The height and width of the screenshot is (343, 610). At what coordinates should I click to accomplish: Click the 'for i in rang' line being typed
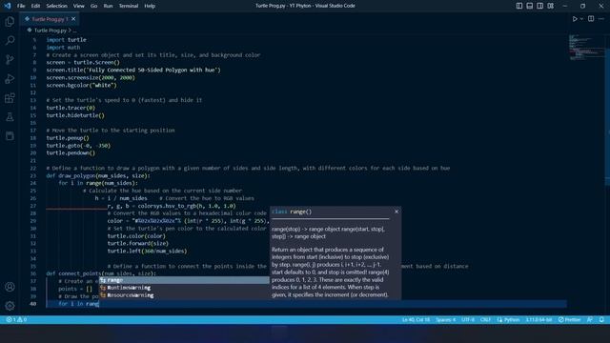tap(79, 304)
